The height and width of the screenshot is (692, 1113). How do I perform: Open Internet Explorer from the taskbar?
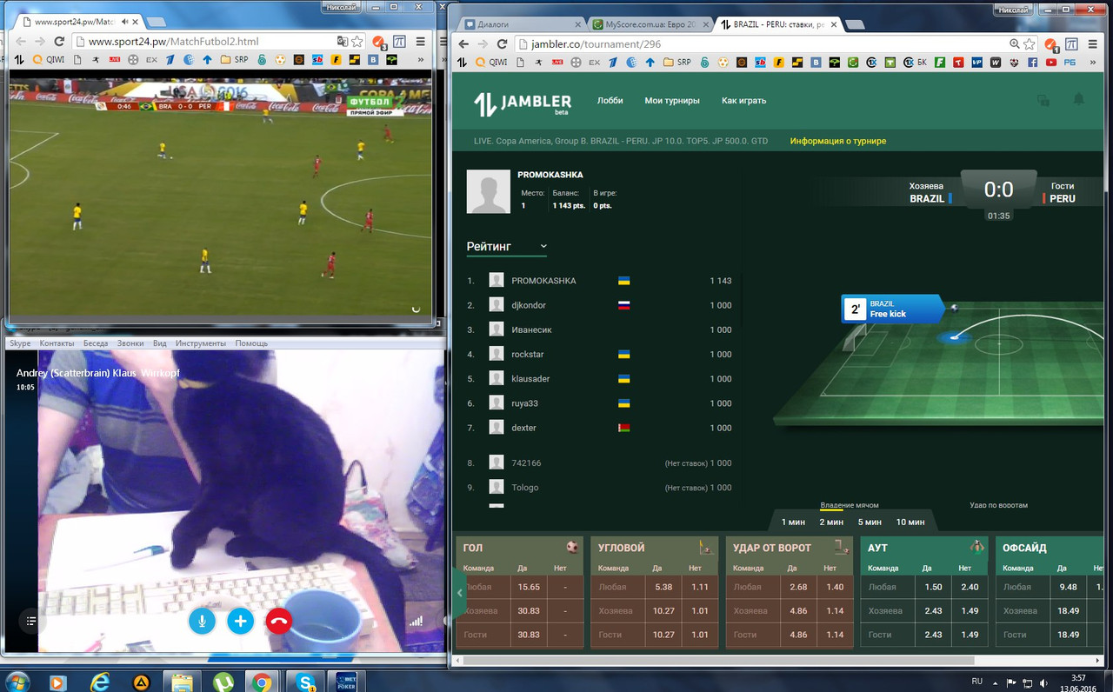point(100,682)
